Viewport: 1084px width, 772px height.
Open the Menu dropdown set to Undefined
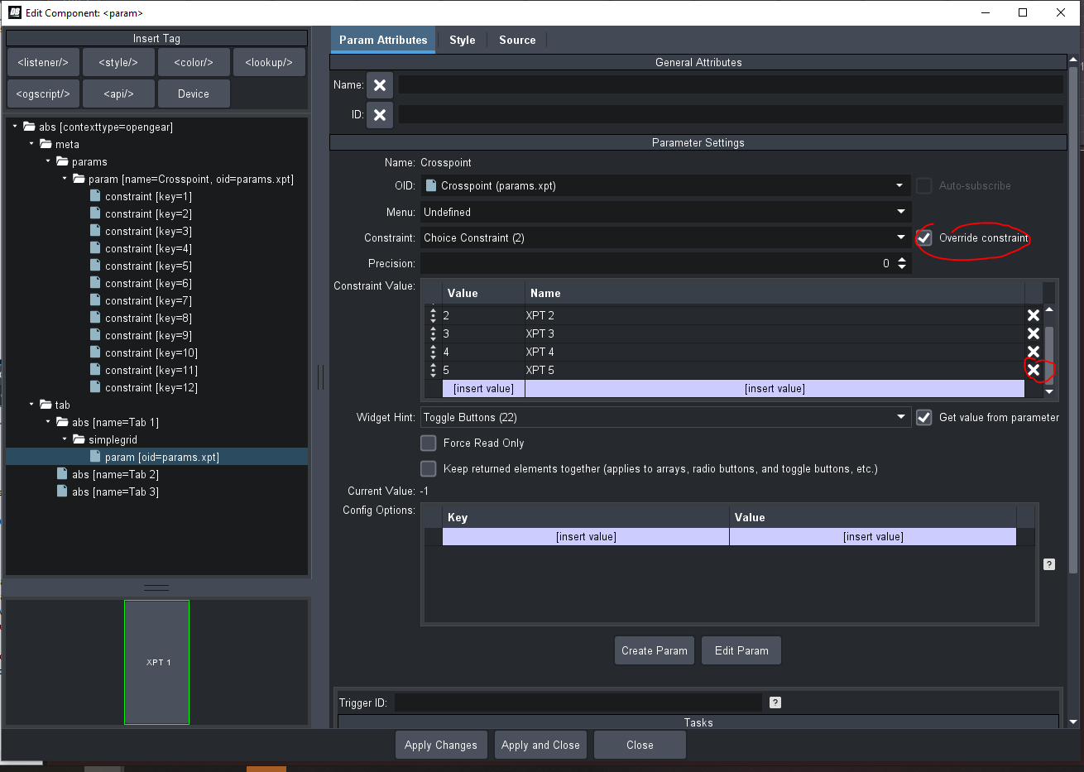pos(900,212)
